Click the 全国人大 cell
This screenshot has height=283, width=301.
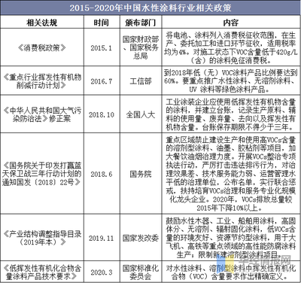[x=141, y=114]
